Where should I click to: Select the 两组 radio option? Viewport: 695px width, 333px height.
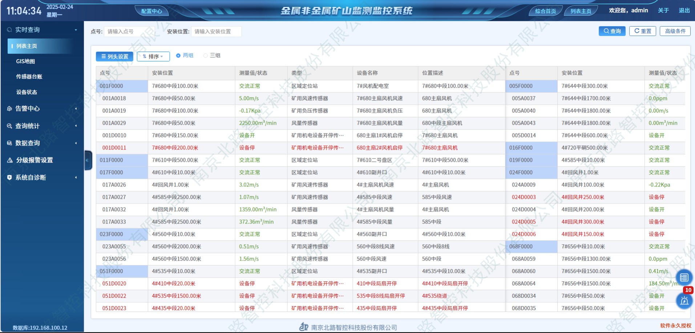178,56
